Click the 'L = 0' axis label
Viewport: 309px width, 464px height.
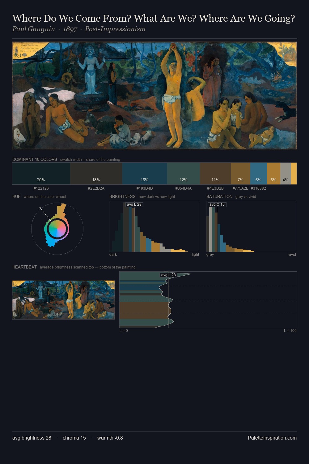124,331
